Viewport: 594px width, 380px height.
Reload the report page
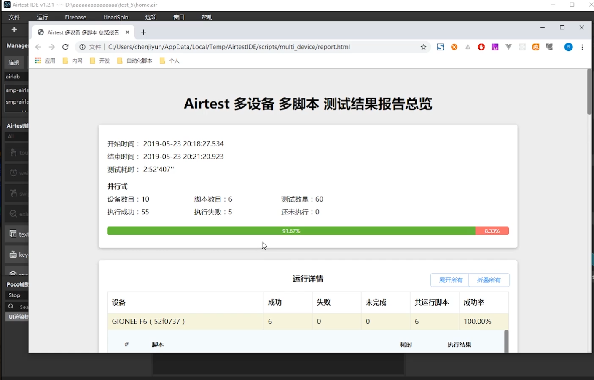65,47
